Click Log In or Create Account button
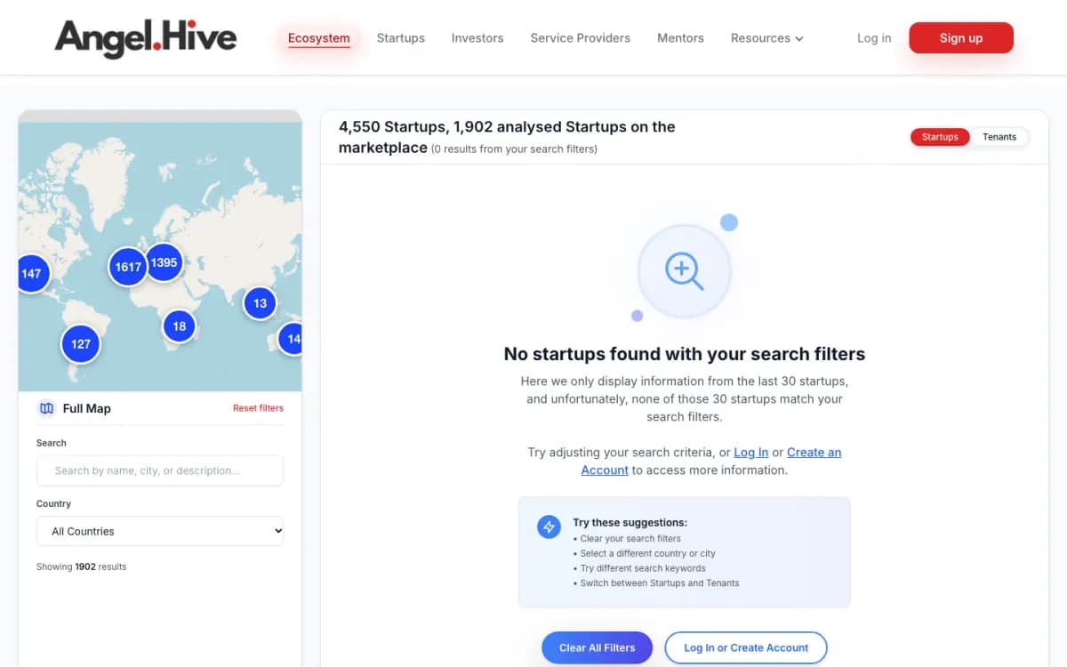 click(746, 647)
